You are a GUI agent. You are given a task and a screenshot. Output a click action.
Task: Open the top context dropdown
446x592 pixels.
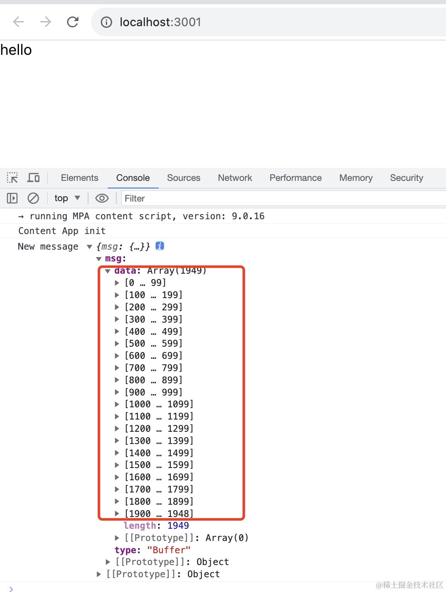(67, 198)
